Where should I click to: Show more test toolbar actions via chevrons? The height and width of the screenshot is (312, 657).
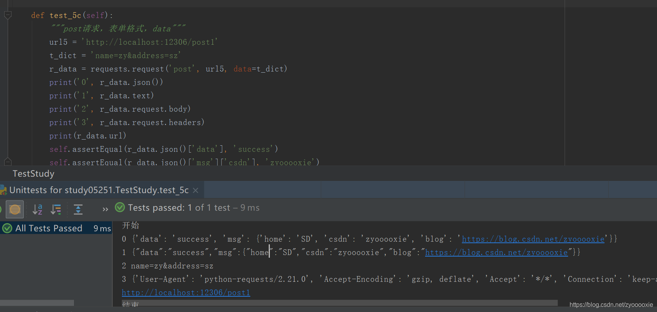coord(105,209)
